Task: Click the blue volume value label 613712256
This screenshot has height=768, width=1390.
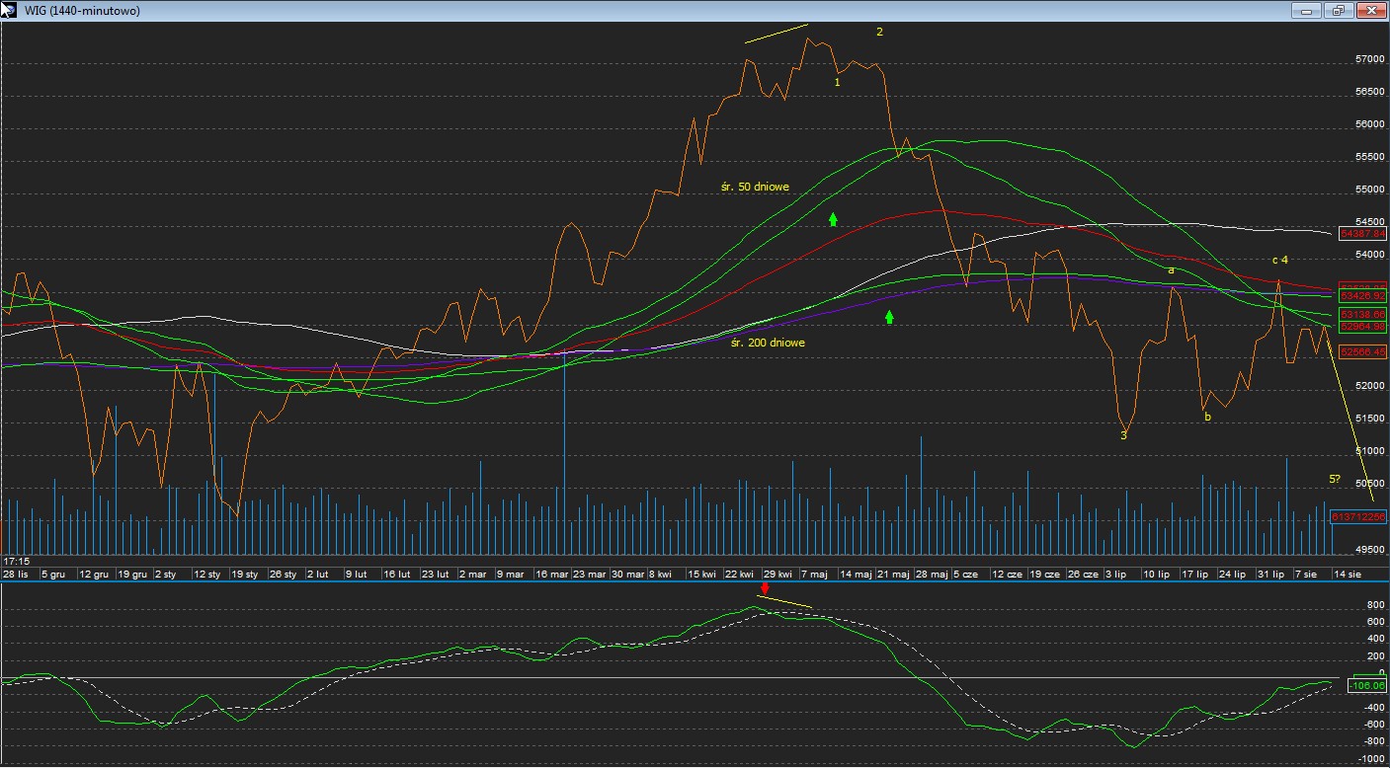Action: coord(1359,516)
